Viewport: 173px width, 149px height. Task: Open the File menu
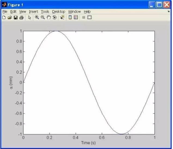[x=5, y=12]
